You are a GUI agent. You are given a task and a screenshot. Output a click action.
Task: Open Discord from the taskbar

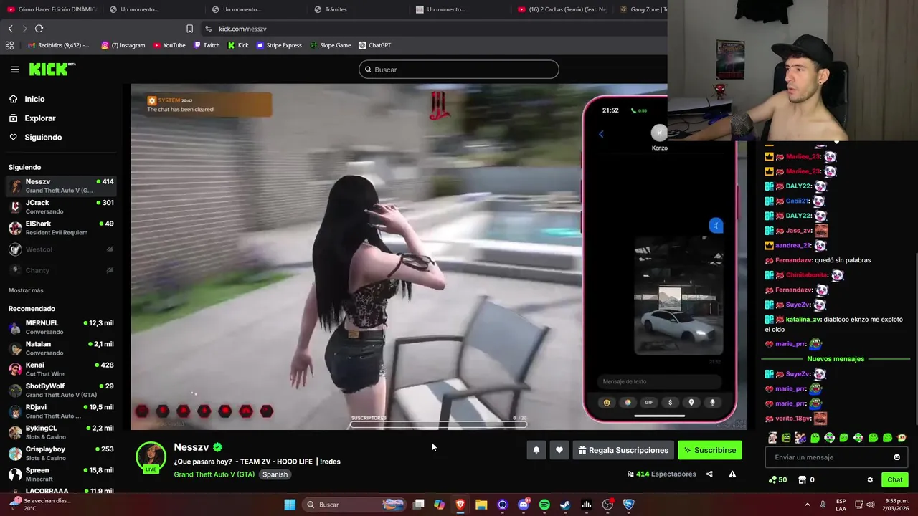coord(524,505)
